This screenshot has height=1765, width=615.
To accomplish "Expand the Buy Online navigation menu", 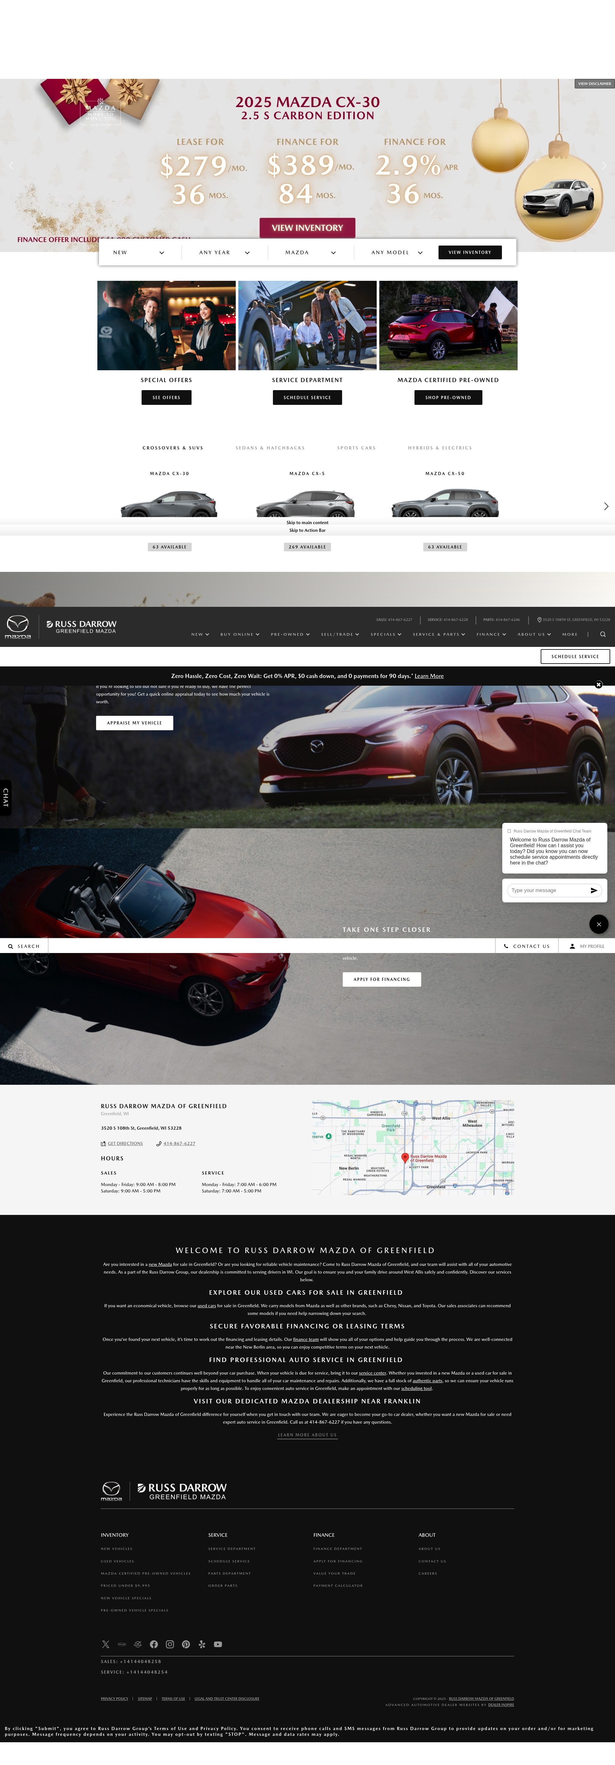I will coord(240,634).
